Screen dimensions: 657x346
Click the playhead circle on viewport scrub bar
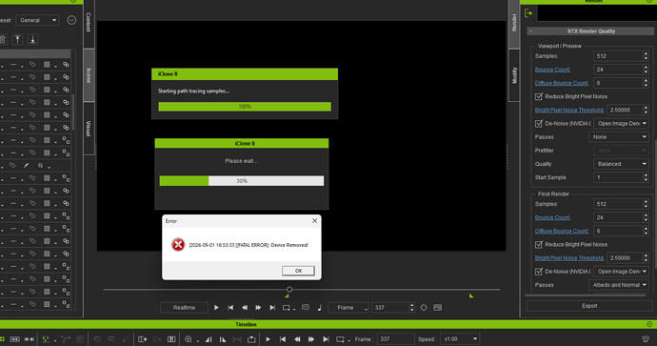[289, 290]
